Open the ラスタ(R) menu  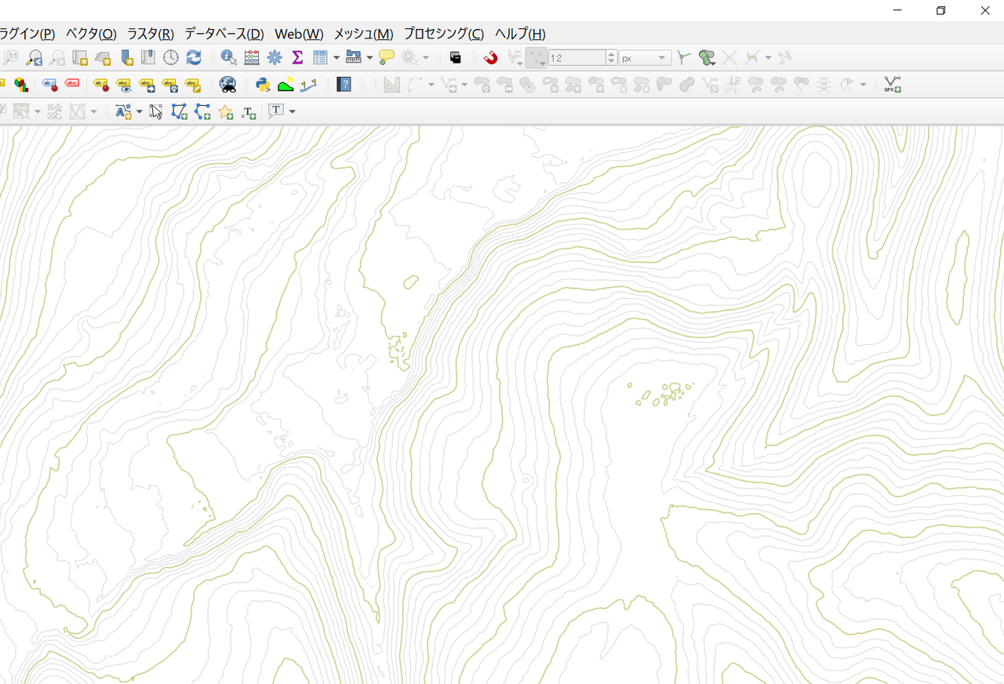click(x=150, y=34)
